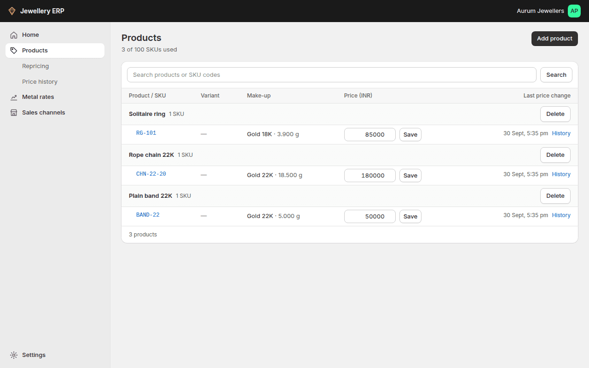Click the RG-101 price field showing 85000

pos(370,135)
